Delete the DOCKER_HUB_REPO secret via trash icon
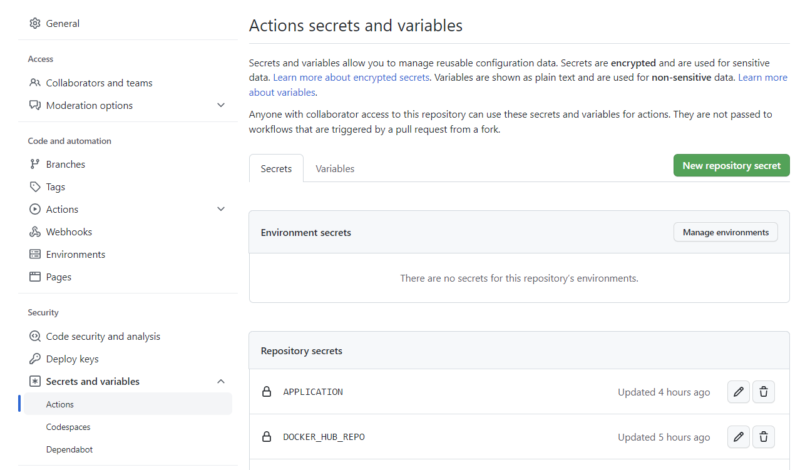Image resolution: width=810 pixels, height=470 pixels. tap(764, 437)
